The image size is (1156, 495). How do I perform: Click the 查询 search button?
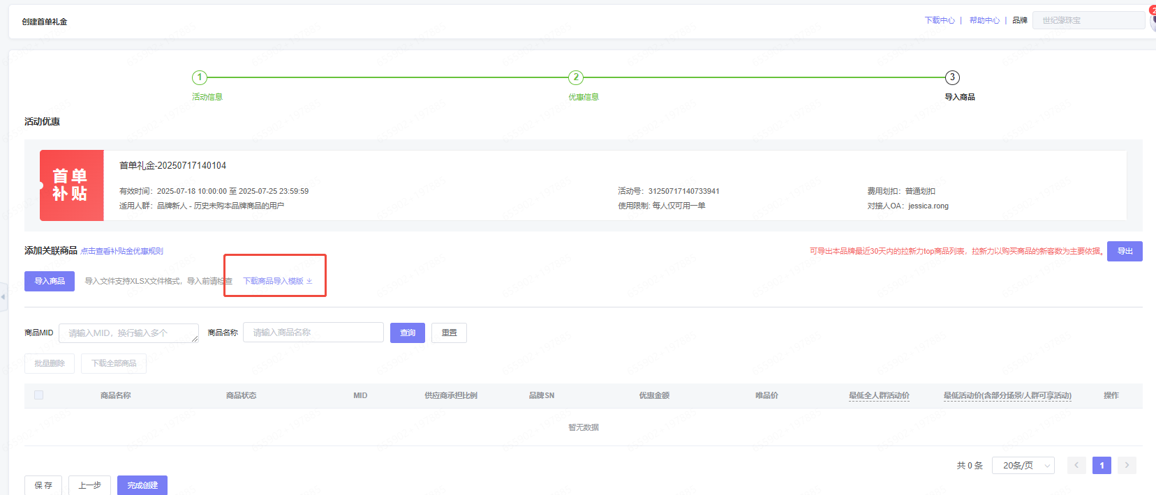tap(408, 333)
